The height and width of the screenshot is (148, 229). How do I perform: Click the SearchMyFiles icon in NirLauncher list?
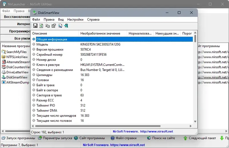(x=4, y=52)
